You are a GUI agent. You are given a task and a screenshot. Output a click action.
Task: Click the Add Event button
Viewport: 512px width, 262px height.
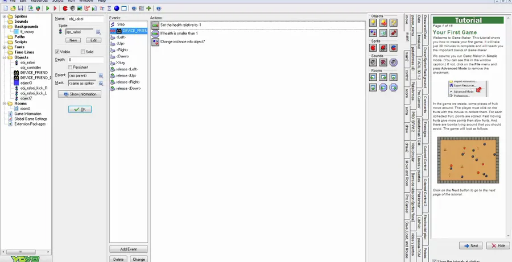pyautogui.click(x=129, y=249)
